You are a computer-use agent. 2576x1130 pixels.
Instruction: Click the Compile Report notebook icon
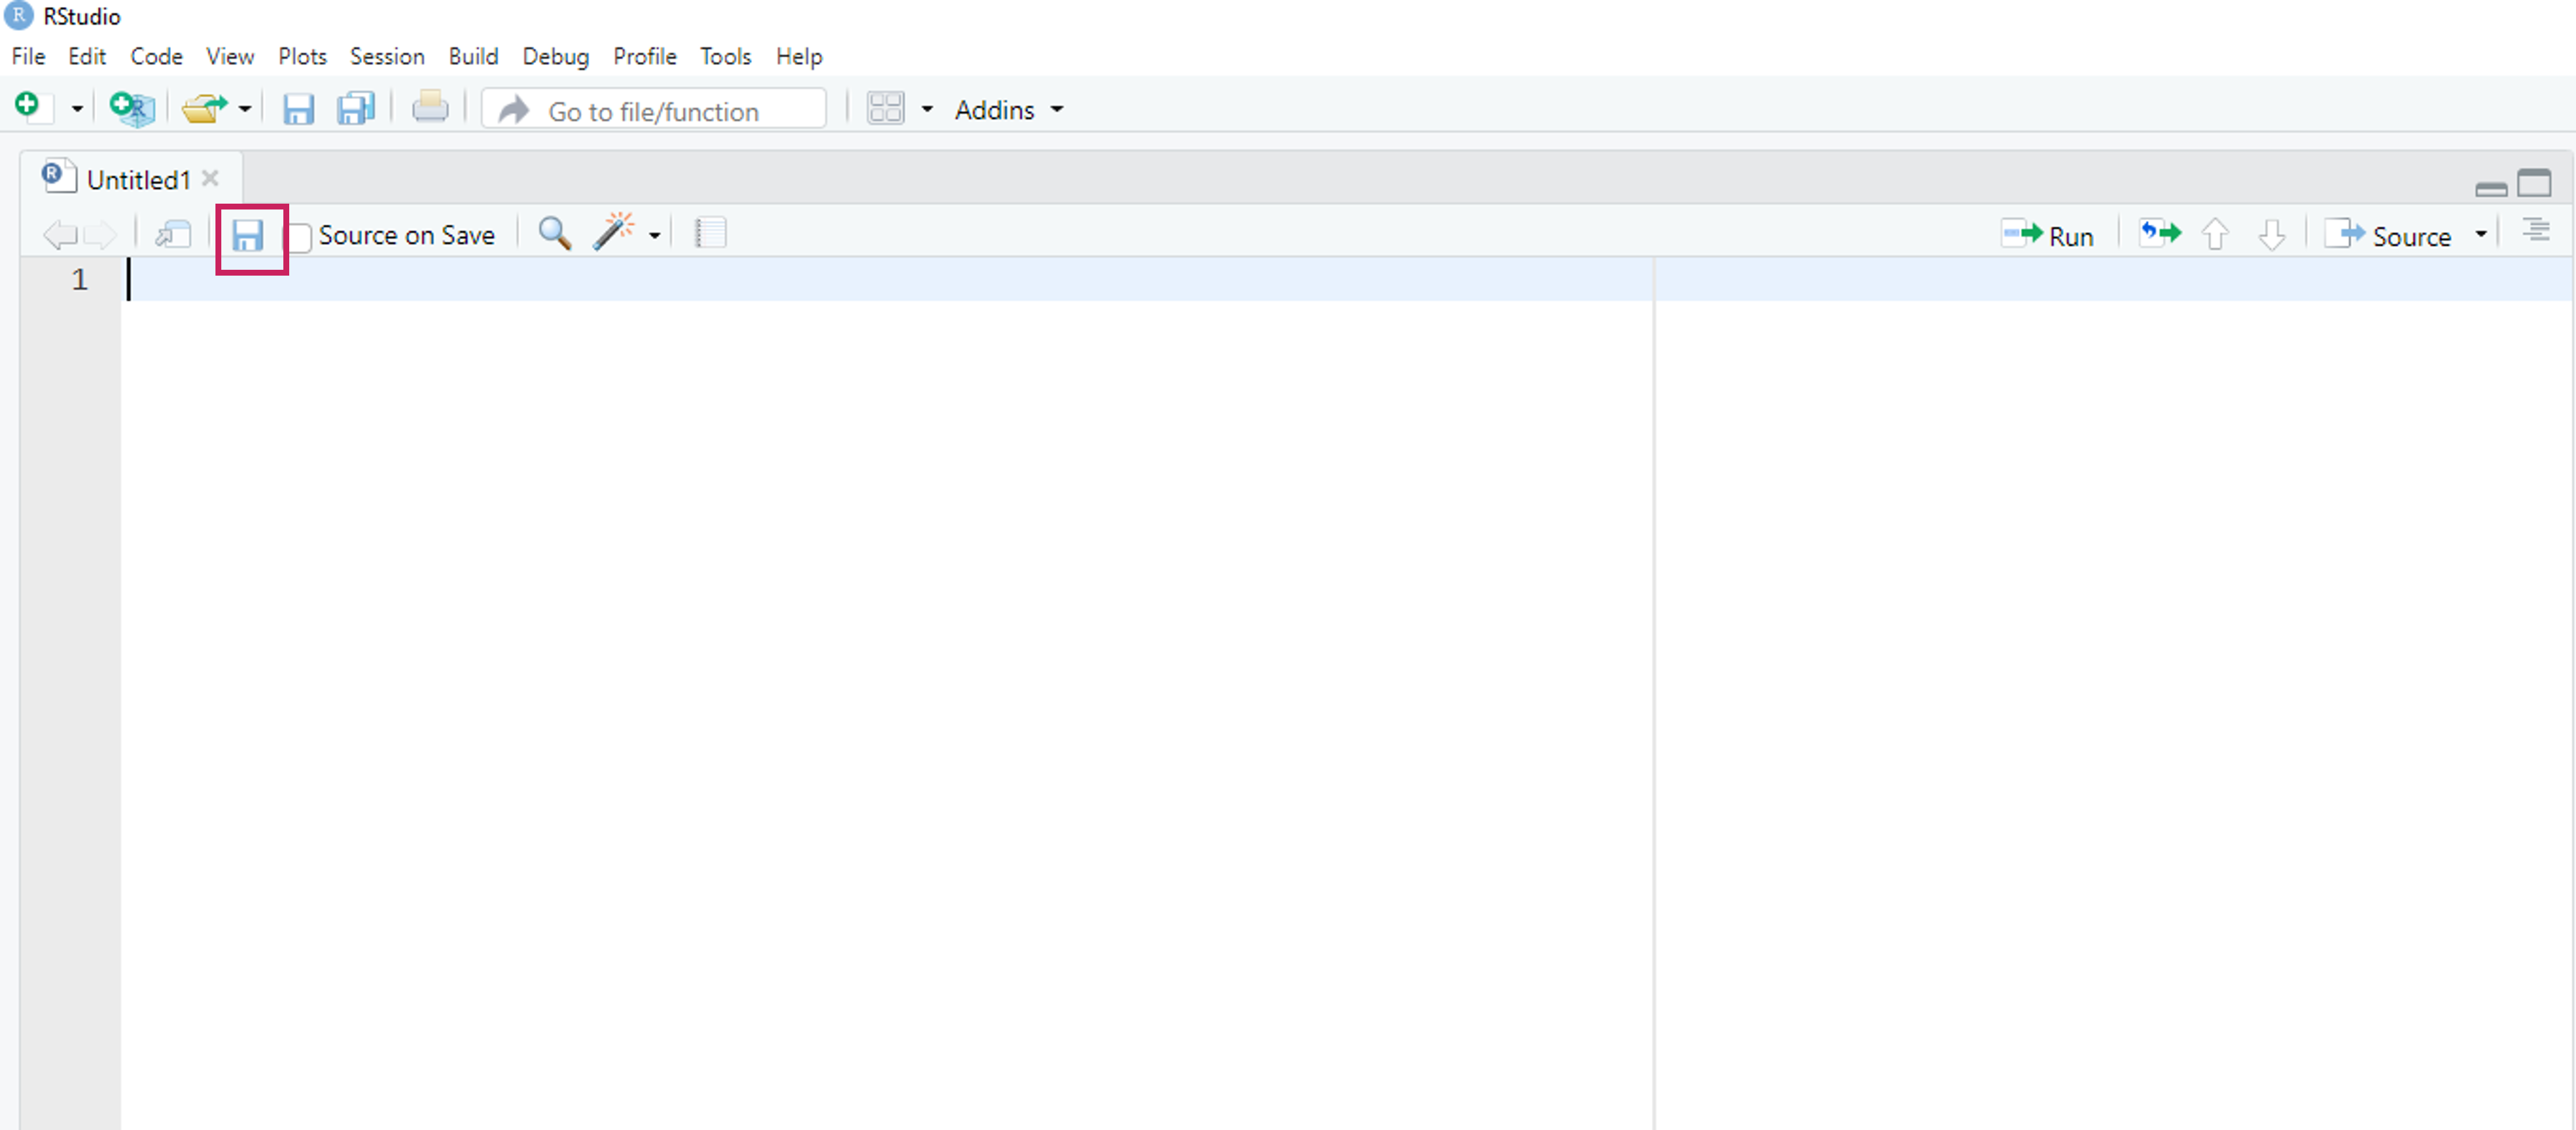710,234
